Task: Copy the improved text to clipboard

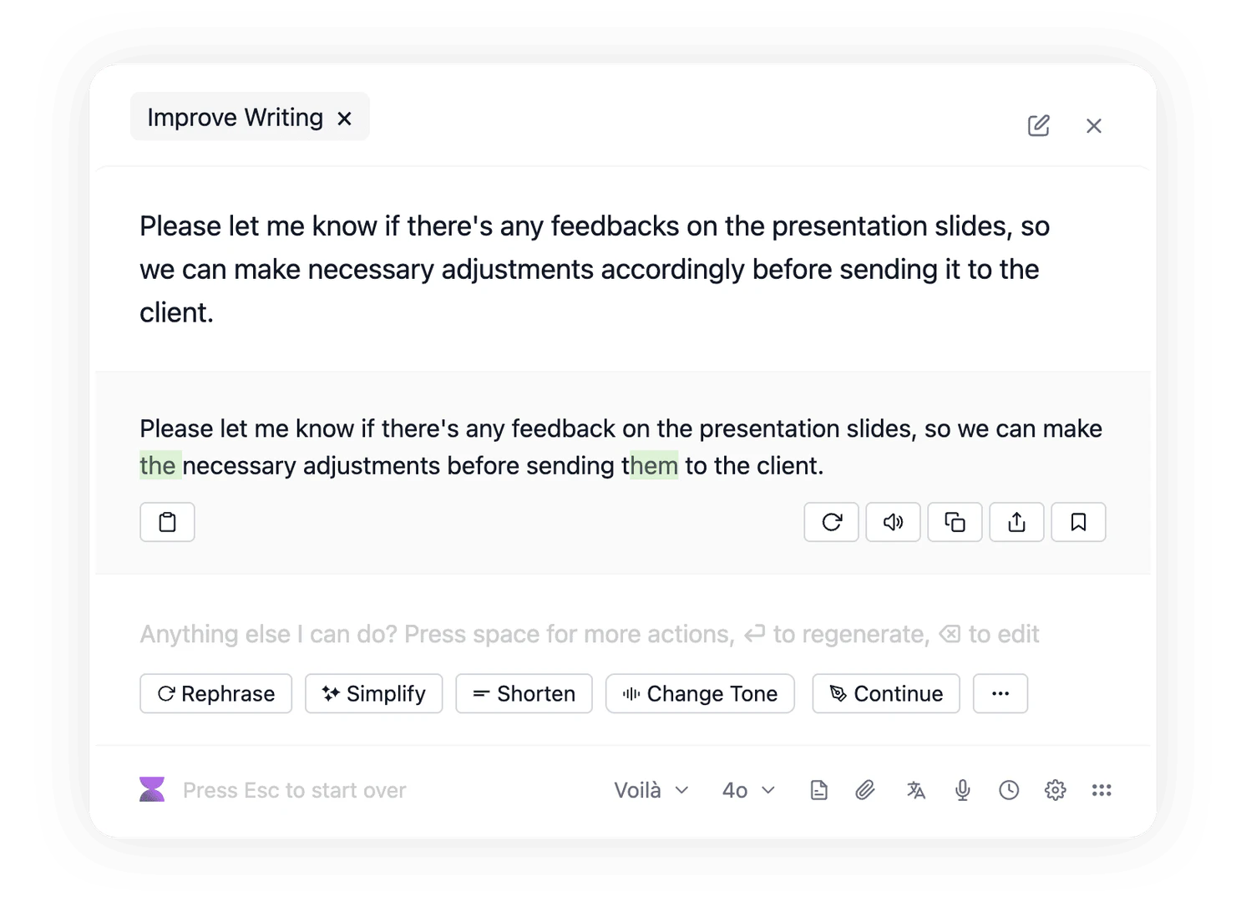Action: (955, 521)
